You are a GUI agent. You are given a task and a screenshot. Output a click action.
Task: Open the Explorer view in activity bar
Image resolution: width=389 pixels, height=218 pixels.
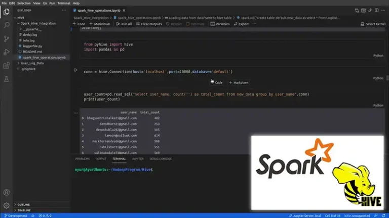coord(7,12)
